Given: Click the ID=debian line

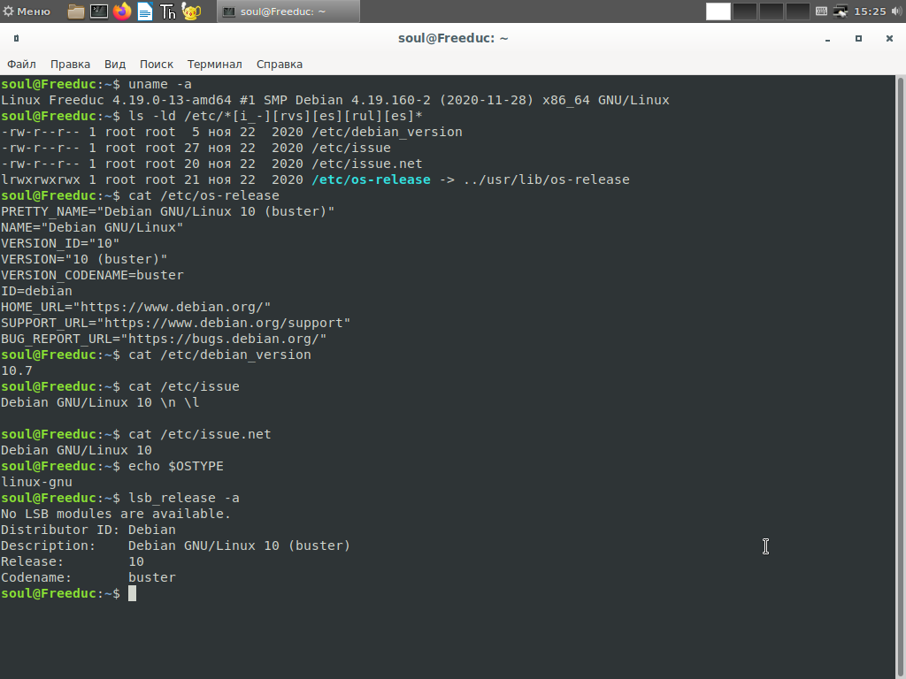Looking at the screenshot, I should coord(36,291).
